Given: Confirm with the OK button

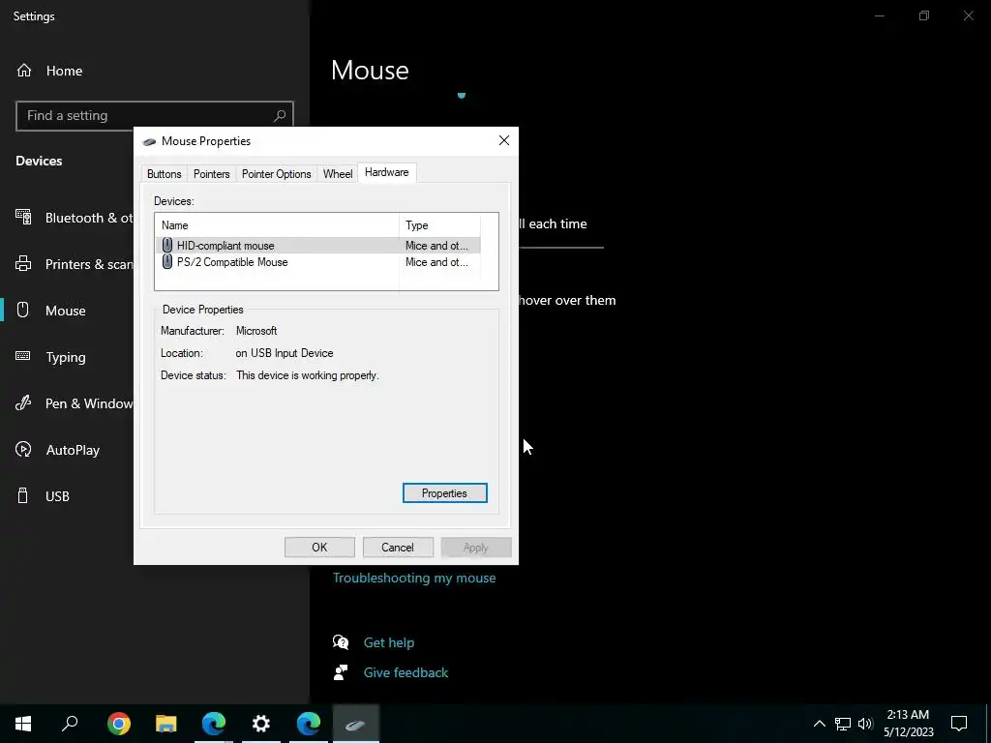Looking at the screenshot, I should (319, 548).
